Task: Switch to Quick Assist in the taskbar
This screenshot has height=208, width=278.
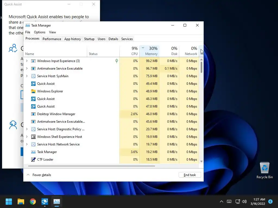Action: tap(45, 201)
